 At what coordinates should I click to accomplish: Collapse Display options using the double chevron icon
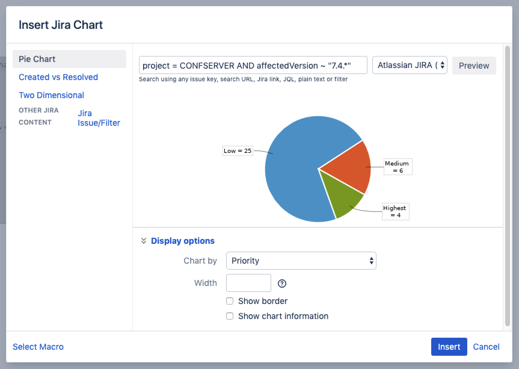click(144, 241)
